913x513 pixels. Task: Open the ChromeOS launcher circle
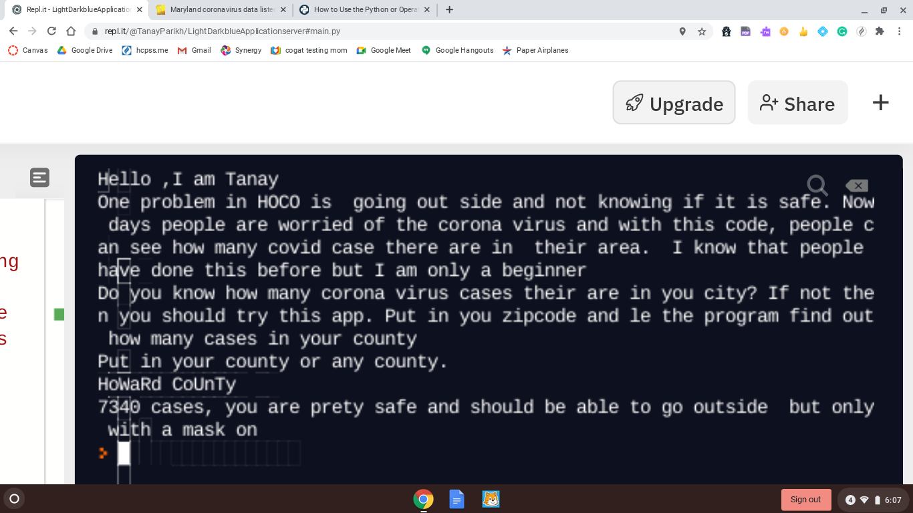(14, 498)
